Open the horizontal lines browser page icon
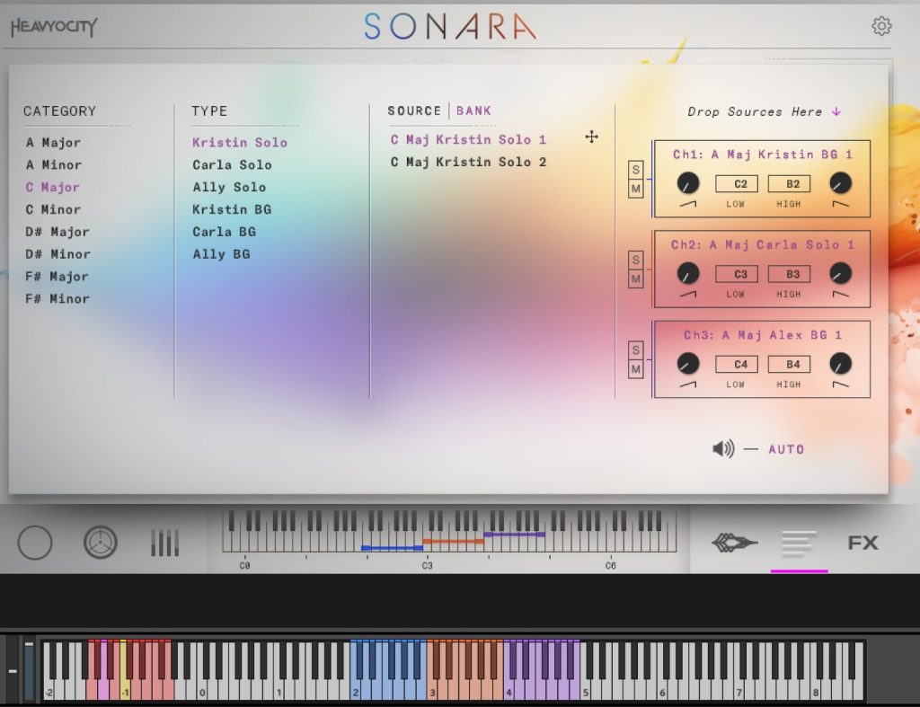 click(x=799, y=543)
